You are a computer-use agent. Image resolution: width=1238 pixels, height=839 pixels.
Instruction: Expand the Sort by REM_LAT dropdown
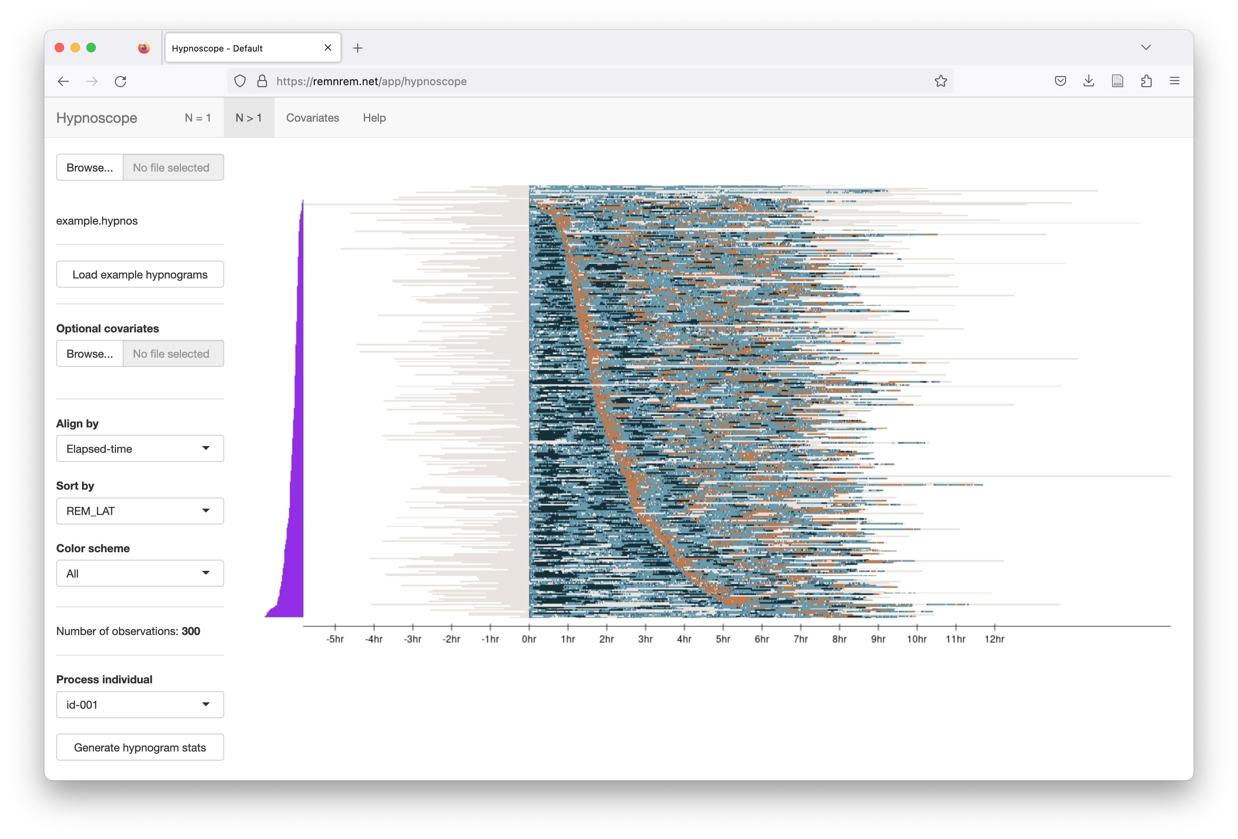(x=139, y=511)
